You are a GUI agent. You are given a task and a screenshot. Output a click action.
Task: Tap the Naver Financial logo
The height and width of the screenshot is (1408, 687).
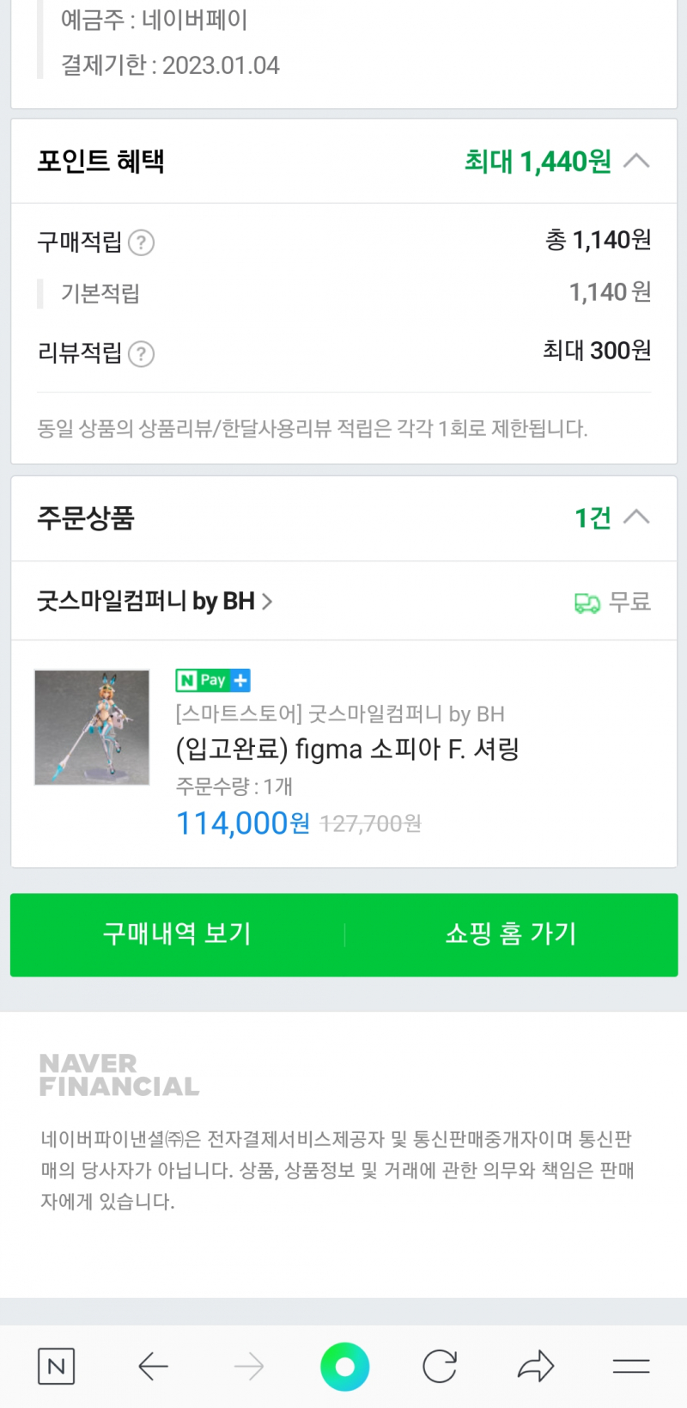(119, 1075)
